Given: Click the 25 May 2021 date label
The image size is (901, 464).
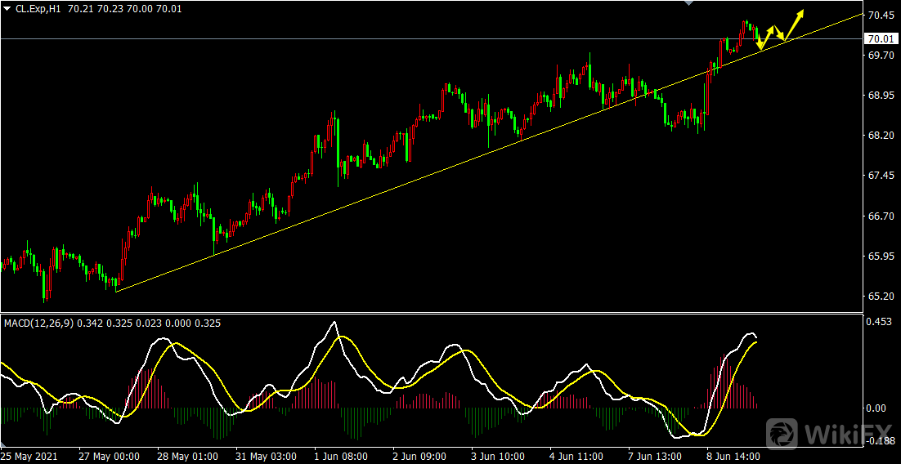Looking at the screenshot, I should tap(29, 456).
